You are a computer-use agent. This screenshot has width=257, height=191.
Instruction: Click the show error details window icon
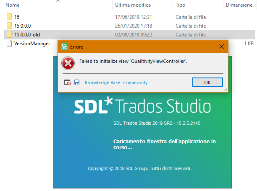point(67,82)
